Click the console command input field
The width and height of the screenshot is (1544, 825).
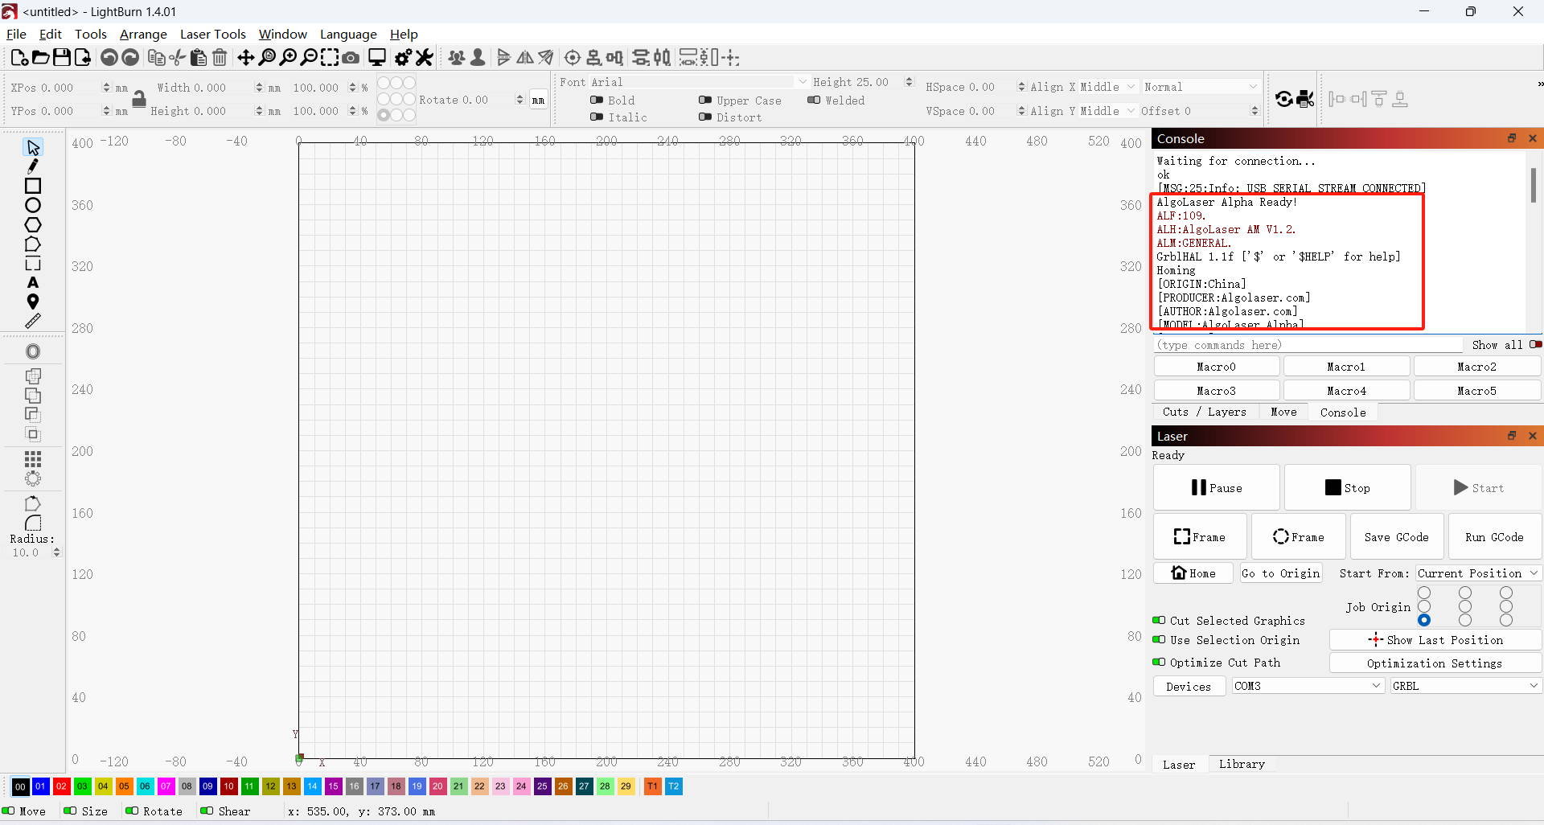tap(1308, 344)
